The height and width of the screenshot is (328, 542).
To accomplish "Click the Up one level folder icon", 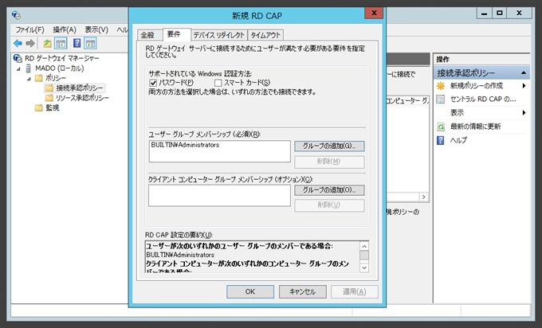I will [47, 43].
